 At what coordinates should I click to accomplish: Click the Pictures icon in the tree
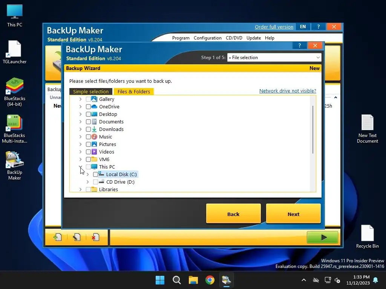[94, 144]
